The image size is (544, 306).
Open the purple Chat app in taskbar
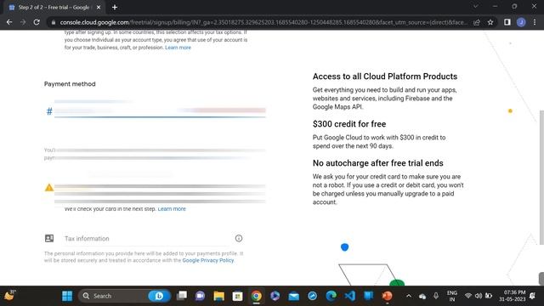tap(201, 296)
